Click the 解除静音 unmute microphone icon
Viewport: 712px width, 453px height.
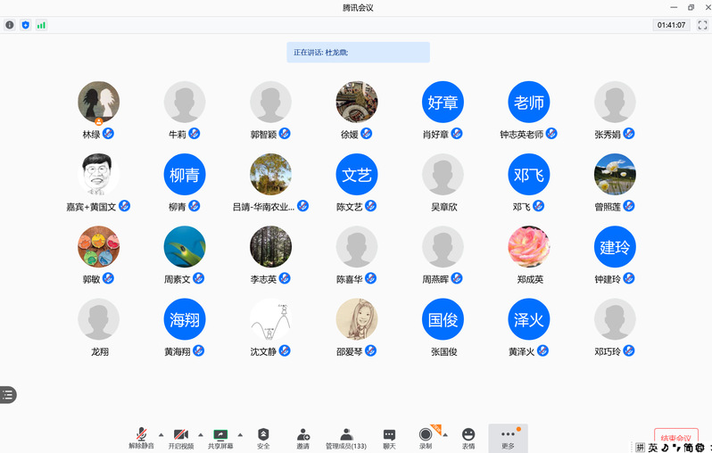tap(141, 434)
